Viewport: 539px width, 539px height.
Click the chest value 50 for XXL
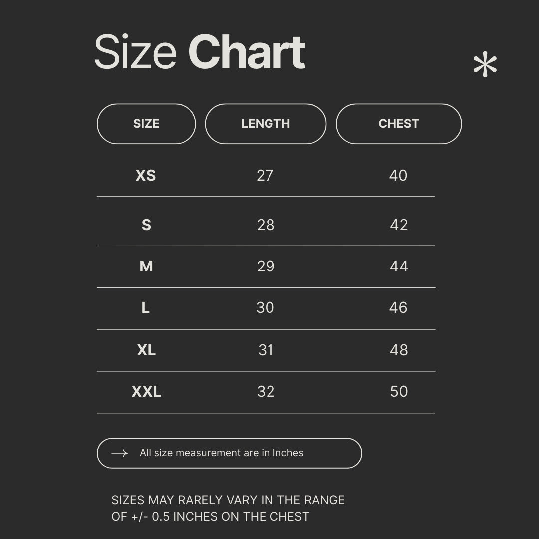point(399,392)
